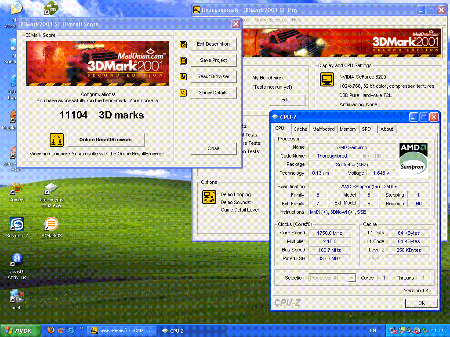The width and height of the screenshot is (450, 337).
Task: Click the Save Project button
Action: [x=213, y=60]
